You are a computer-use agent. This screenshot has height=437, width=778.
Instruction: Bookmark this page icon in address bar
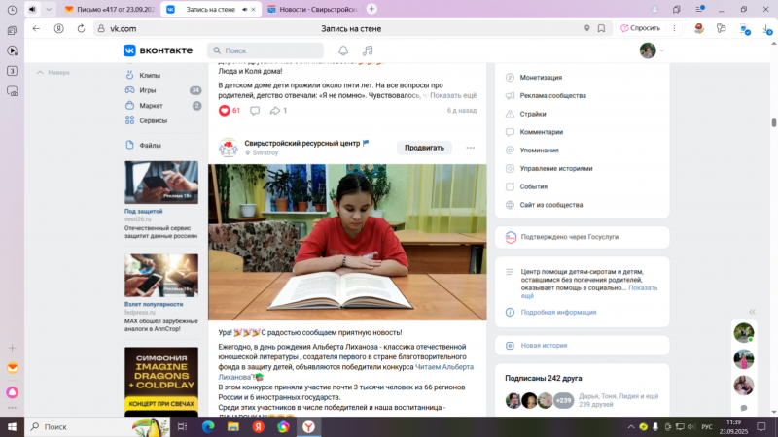601,29
